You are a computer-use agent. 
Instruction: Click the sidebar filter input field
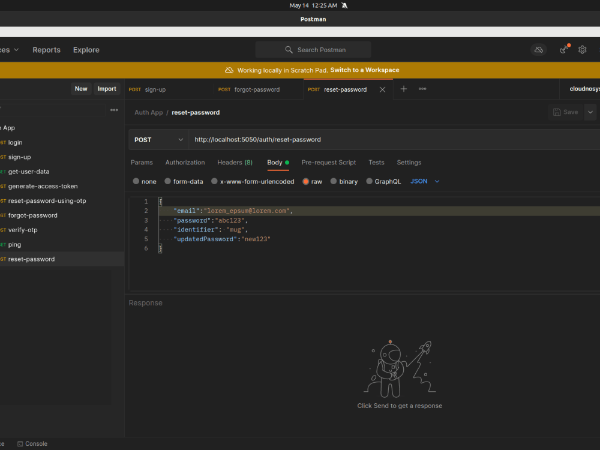(52, 110)
